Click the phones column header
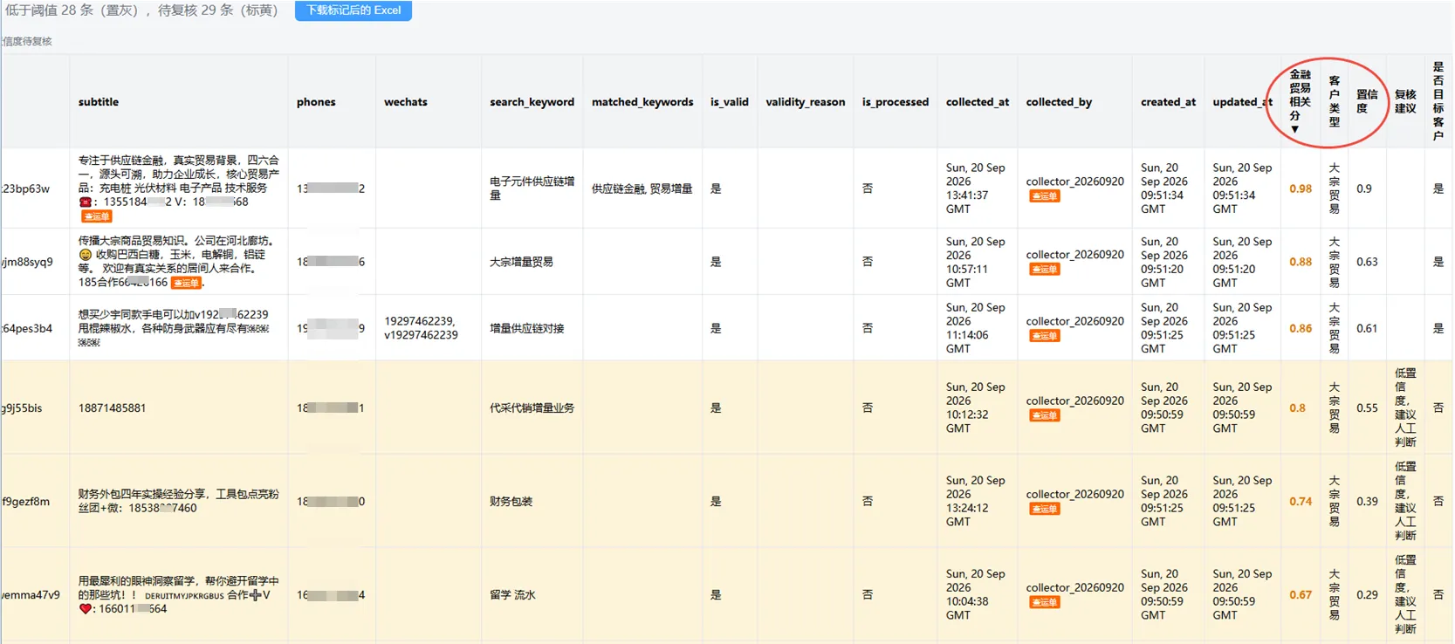Screen dimensions: 1455x644 316,102
